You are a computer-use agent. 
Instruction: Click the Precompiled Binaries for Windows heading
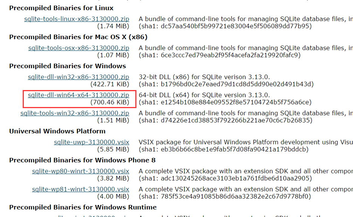coord(68,66)
